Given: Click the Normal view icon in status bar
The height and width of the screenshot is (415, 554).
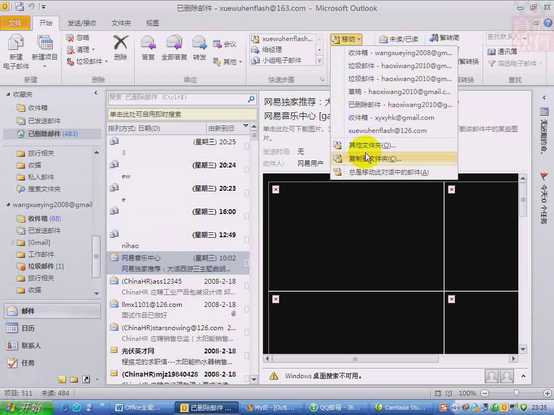Looking at the screenshot, I should click(438, 393).
